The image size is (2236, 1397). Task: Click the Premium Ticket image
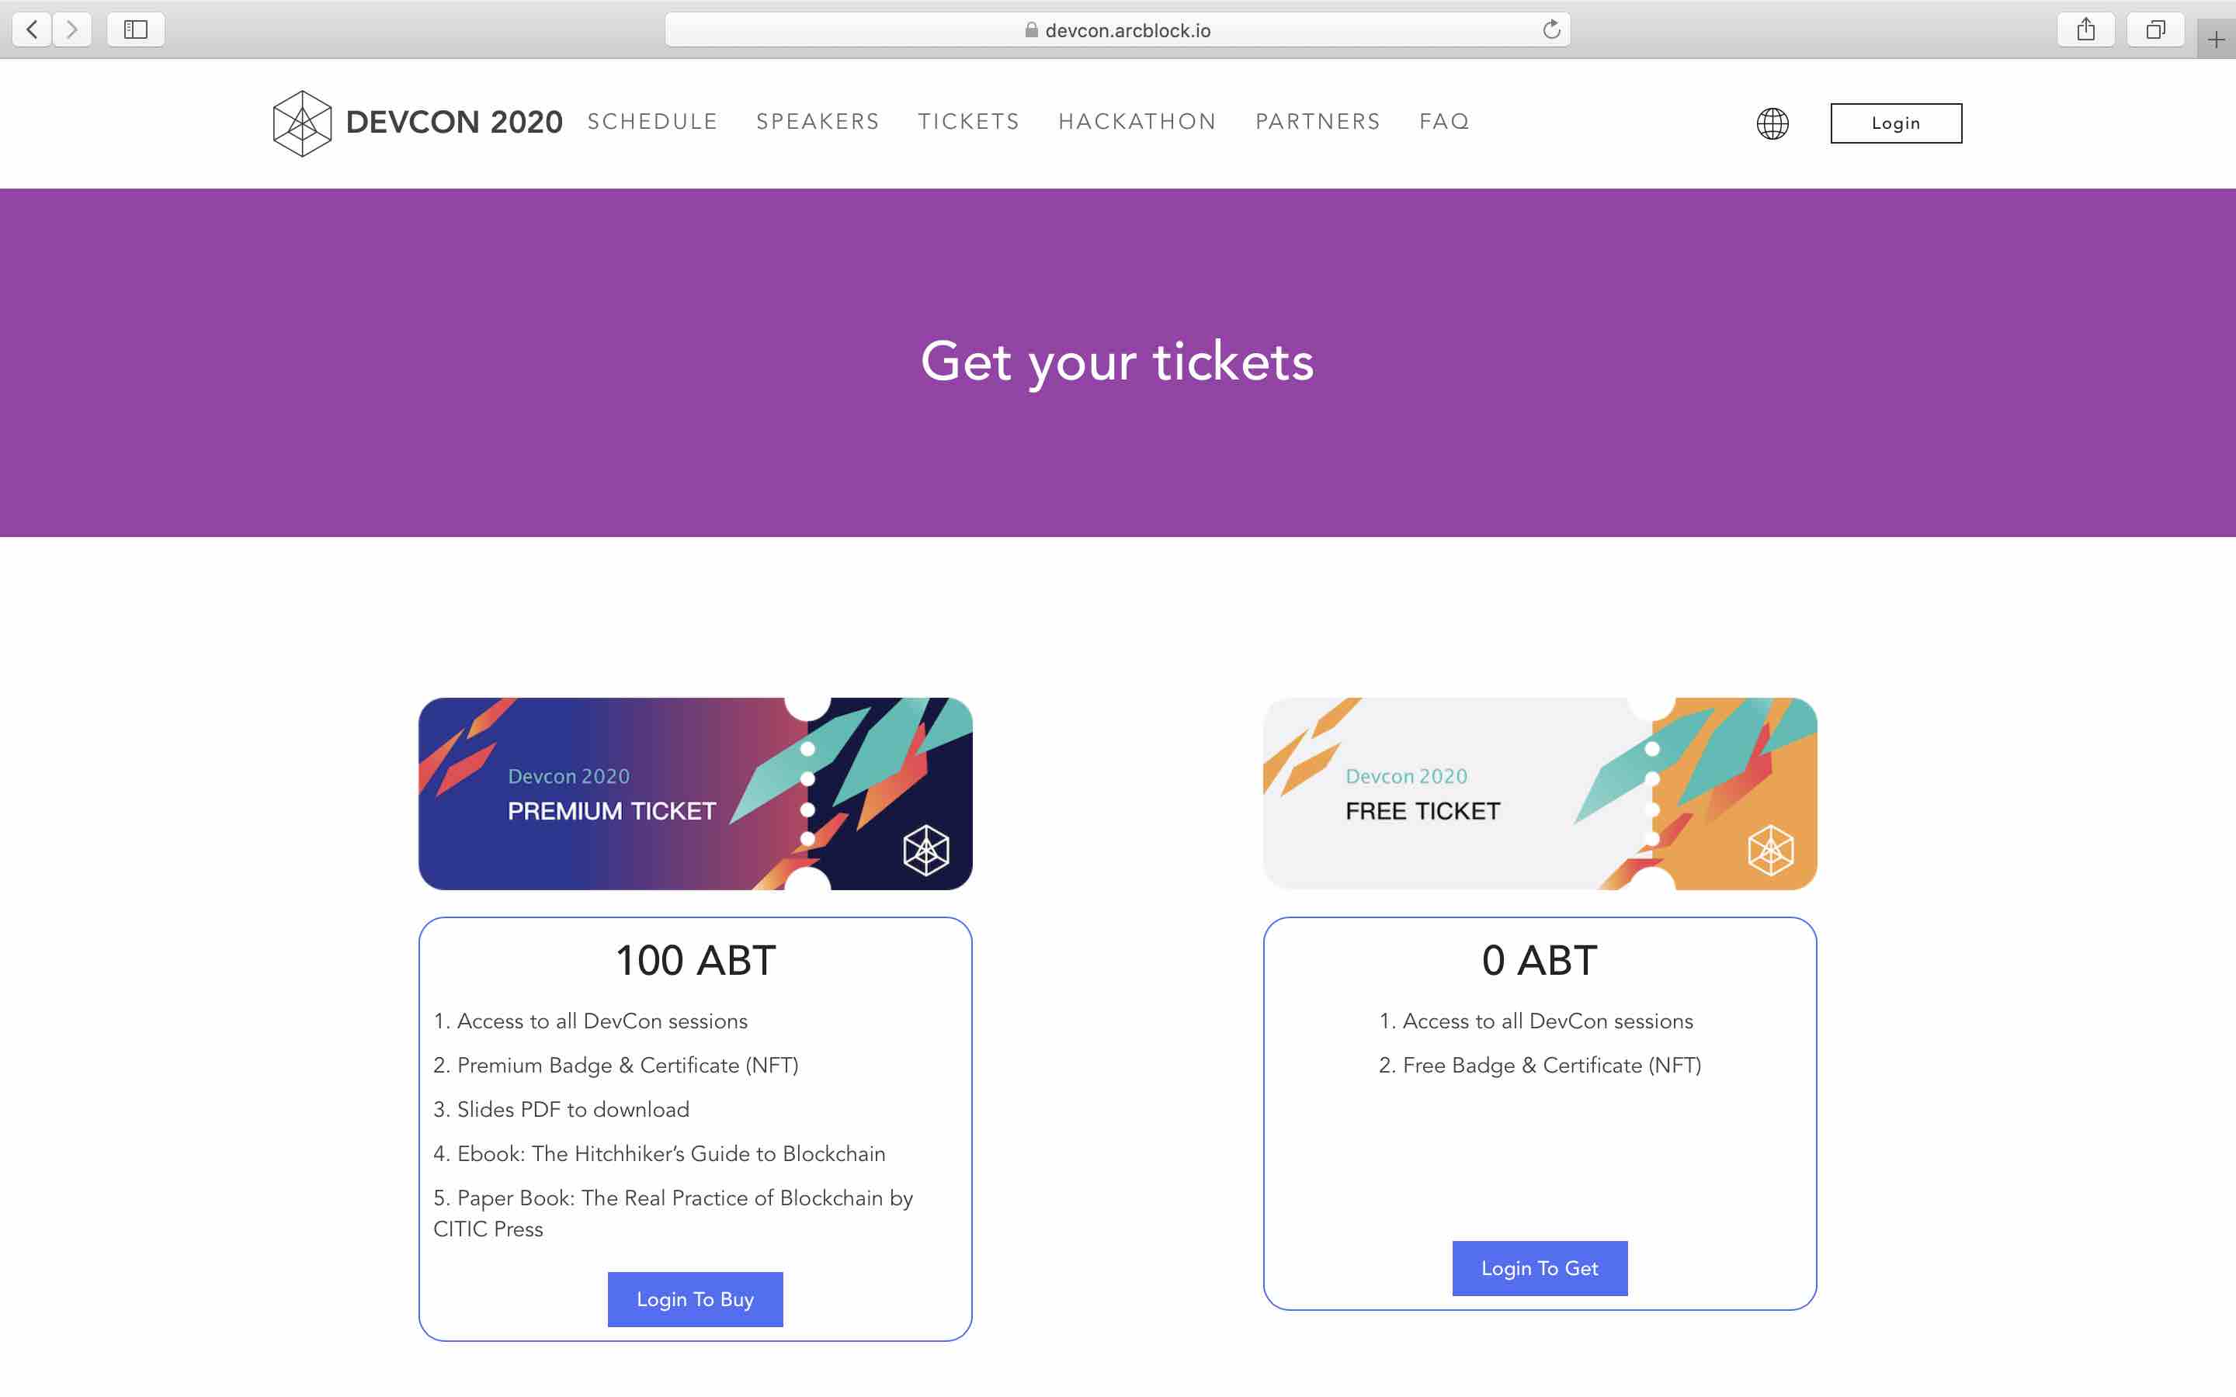pos(695,794)
